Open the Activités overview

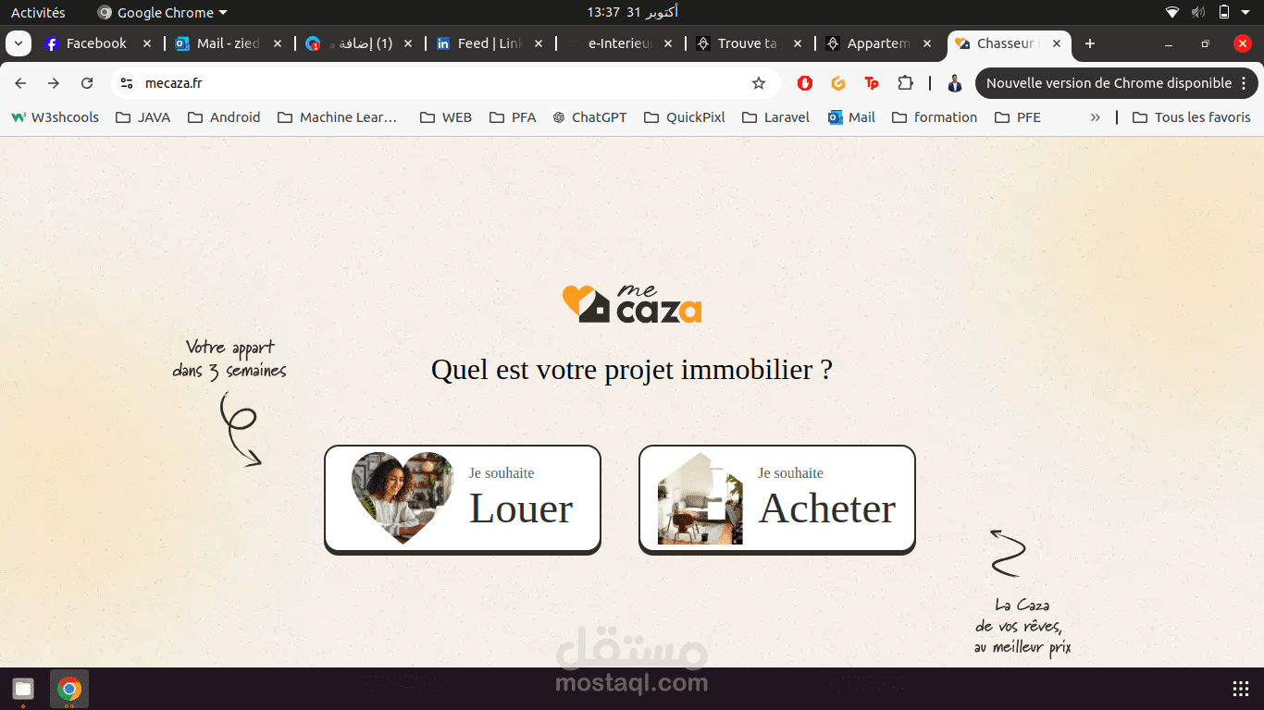pos(38,12)
